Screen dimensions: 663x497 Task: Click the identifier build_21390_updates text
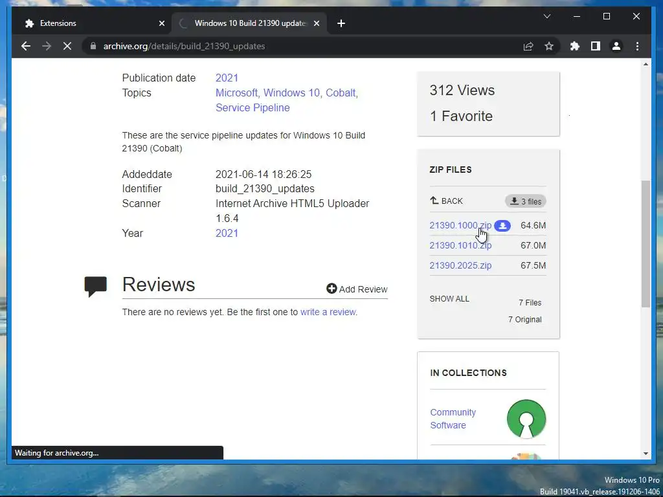coord(265,188)
